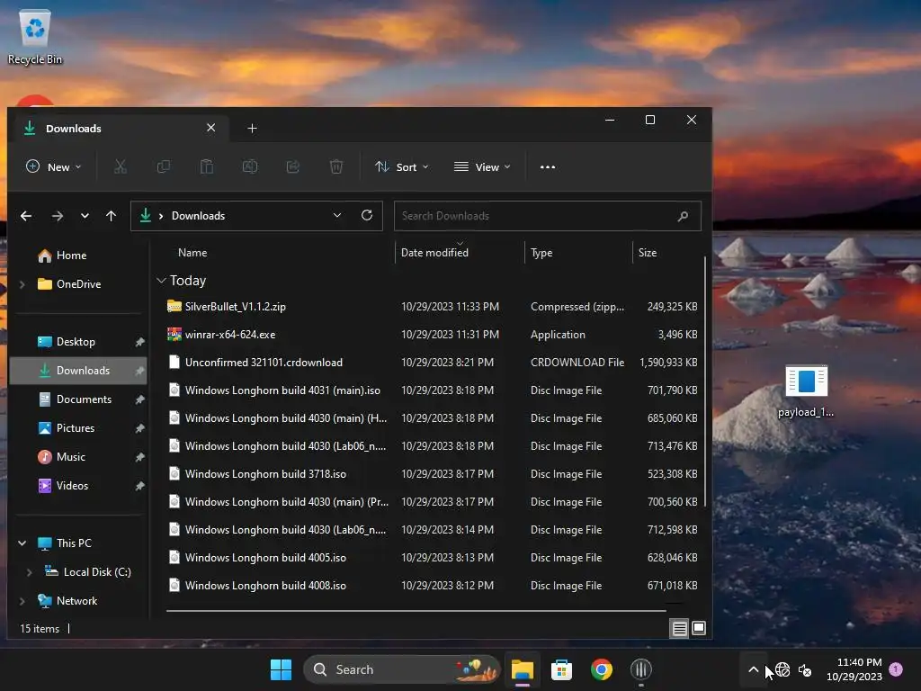Click the taskbar Search box
The width and height of the screenshot is (921, 691).
(401, 669)
